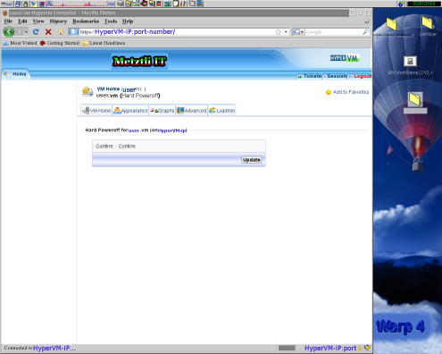This screenshot has width=442, height=354.
Task: Open the Getting Started bookmark
Action: point(60,43)
